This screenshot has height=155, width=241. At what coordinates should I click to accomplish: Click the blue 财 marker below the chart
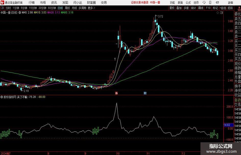(145, 93)
